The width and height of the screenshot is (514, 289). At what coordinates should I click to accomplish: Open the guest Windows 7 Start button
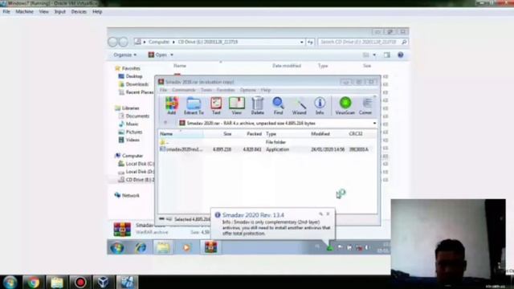117,247
